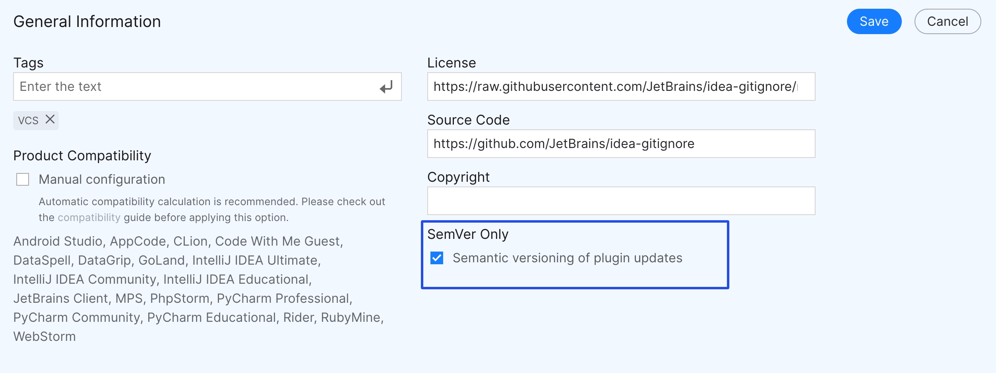Click the Save button
The image size is (996, 373).
874,21
